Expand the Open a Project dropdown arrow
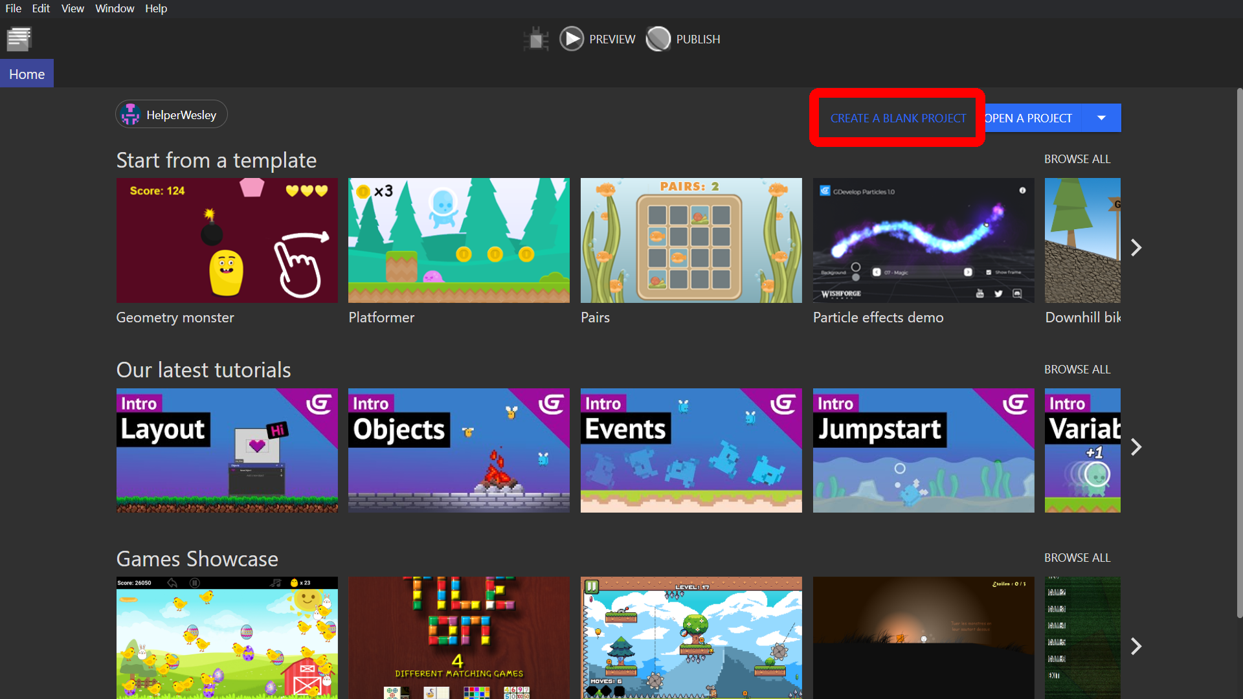1243x699 pixels. point(1101,118)
